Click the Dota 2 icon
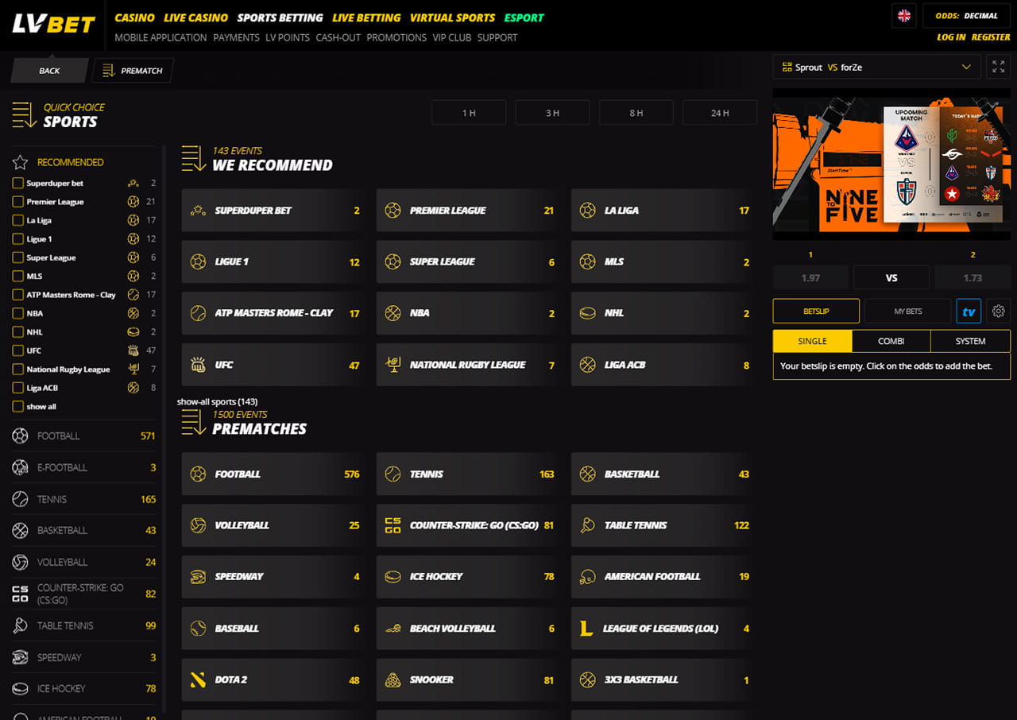 tap(198, 680)
